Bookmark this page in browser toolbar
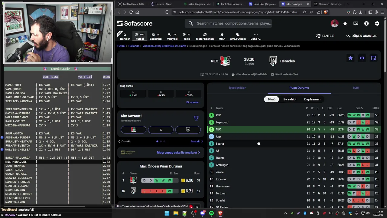Viewport: 387px width, 218px height. pos(167,12)
